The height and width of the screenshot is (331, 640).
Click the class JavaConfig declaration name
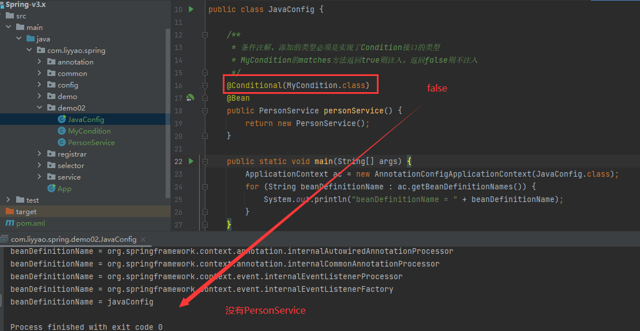pyautogui.click(x=291, y=9)
